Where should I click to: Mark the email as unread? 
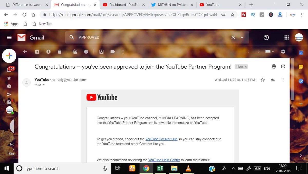(75, 52)
